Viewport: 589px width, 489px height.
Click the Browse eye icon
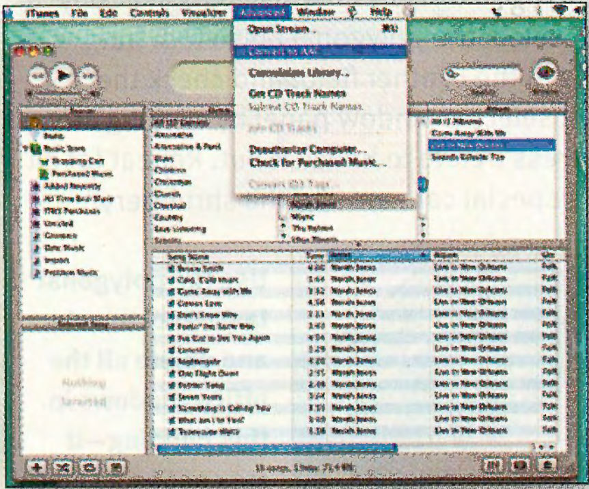pos(545,72)
